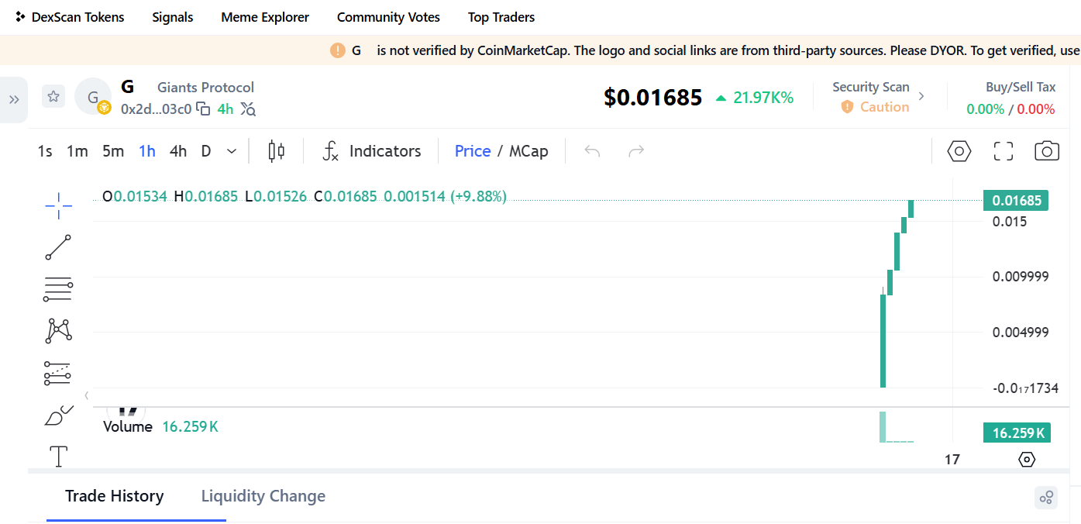Screen dimensions: 1081x524
Task: Undo the last chart action
Action: [x=593, y=151]
